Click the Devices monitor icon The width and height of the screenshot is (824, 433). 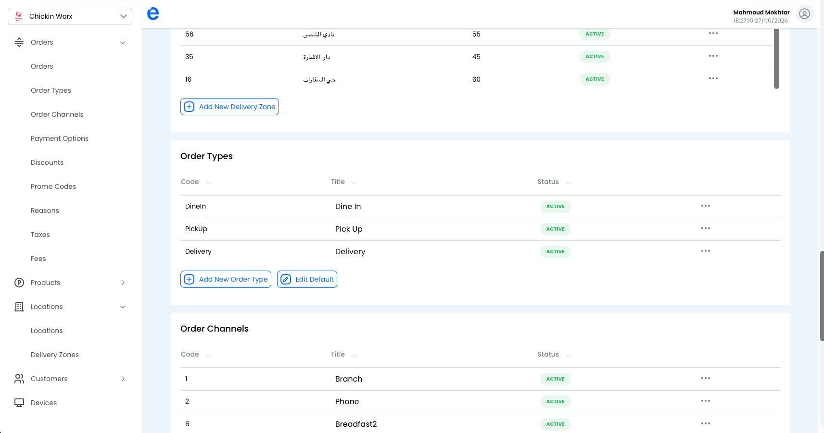coord(19,403)
